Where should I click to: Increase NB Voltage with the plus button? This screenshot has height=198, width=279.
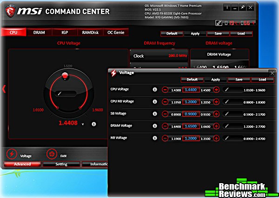(x=216, y=138)
